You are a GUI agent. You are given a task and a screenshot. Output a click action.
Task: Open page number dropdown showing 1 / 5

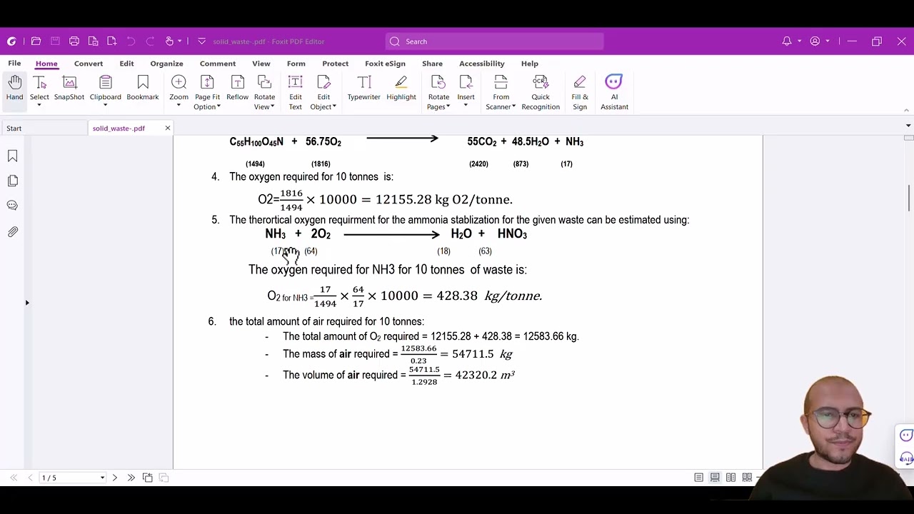click(102, 478)
